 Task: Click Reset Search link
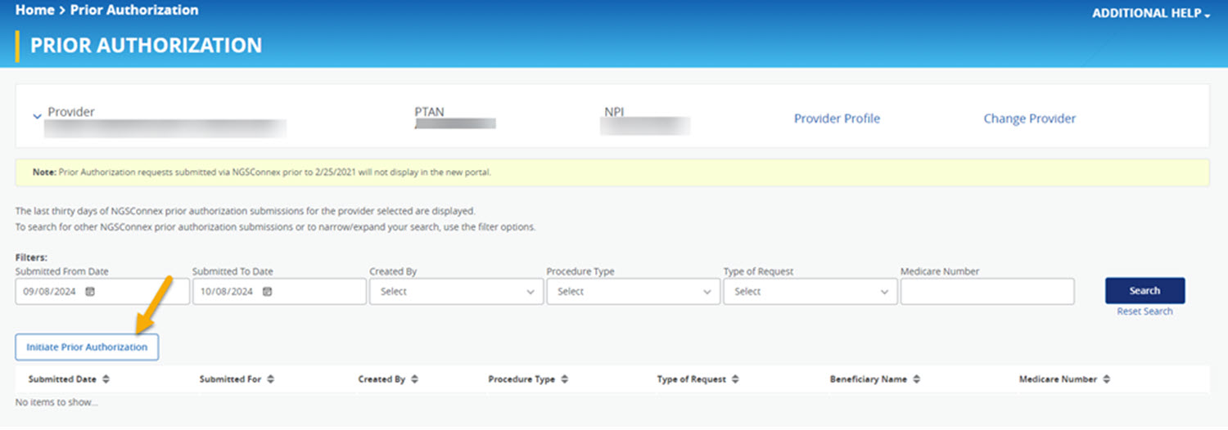[x=1144, y=311]
